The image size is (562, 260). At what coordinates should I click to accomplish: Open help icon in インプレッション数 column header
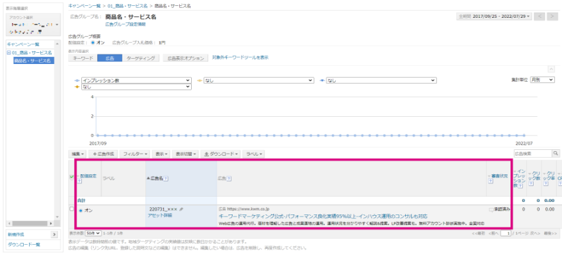(x=520, y=185)
